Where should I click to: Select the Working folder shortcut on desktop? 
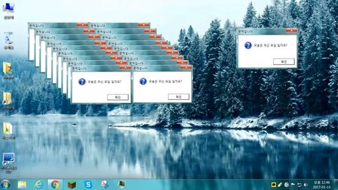click(x=8, y=101)
